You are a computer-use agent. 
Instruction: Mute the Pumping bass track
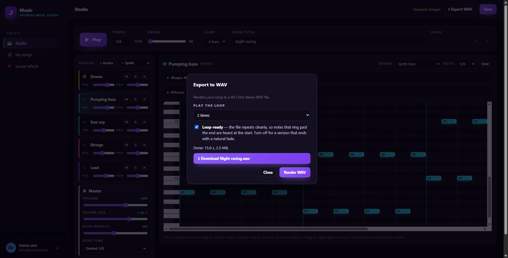[x=127, y=99]
